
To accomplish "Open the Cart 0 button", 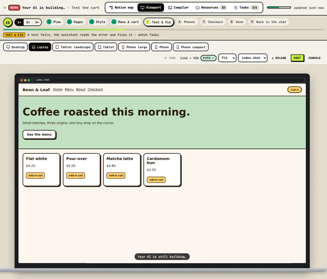I will coord(295,90).
